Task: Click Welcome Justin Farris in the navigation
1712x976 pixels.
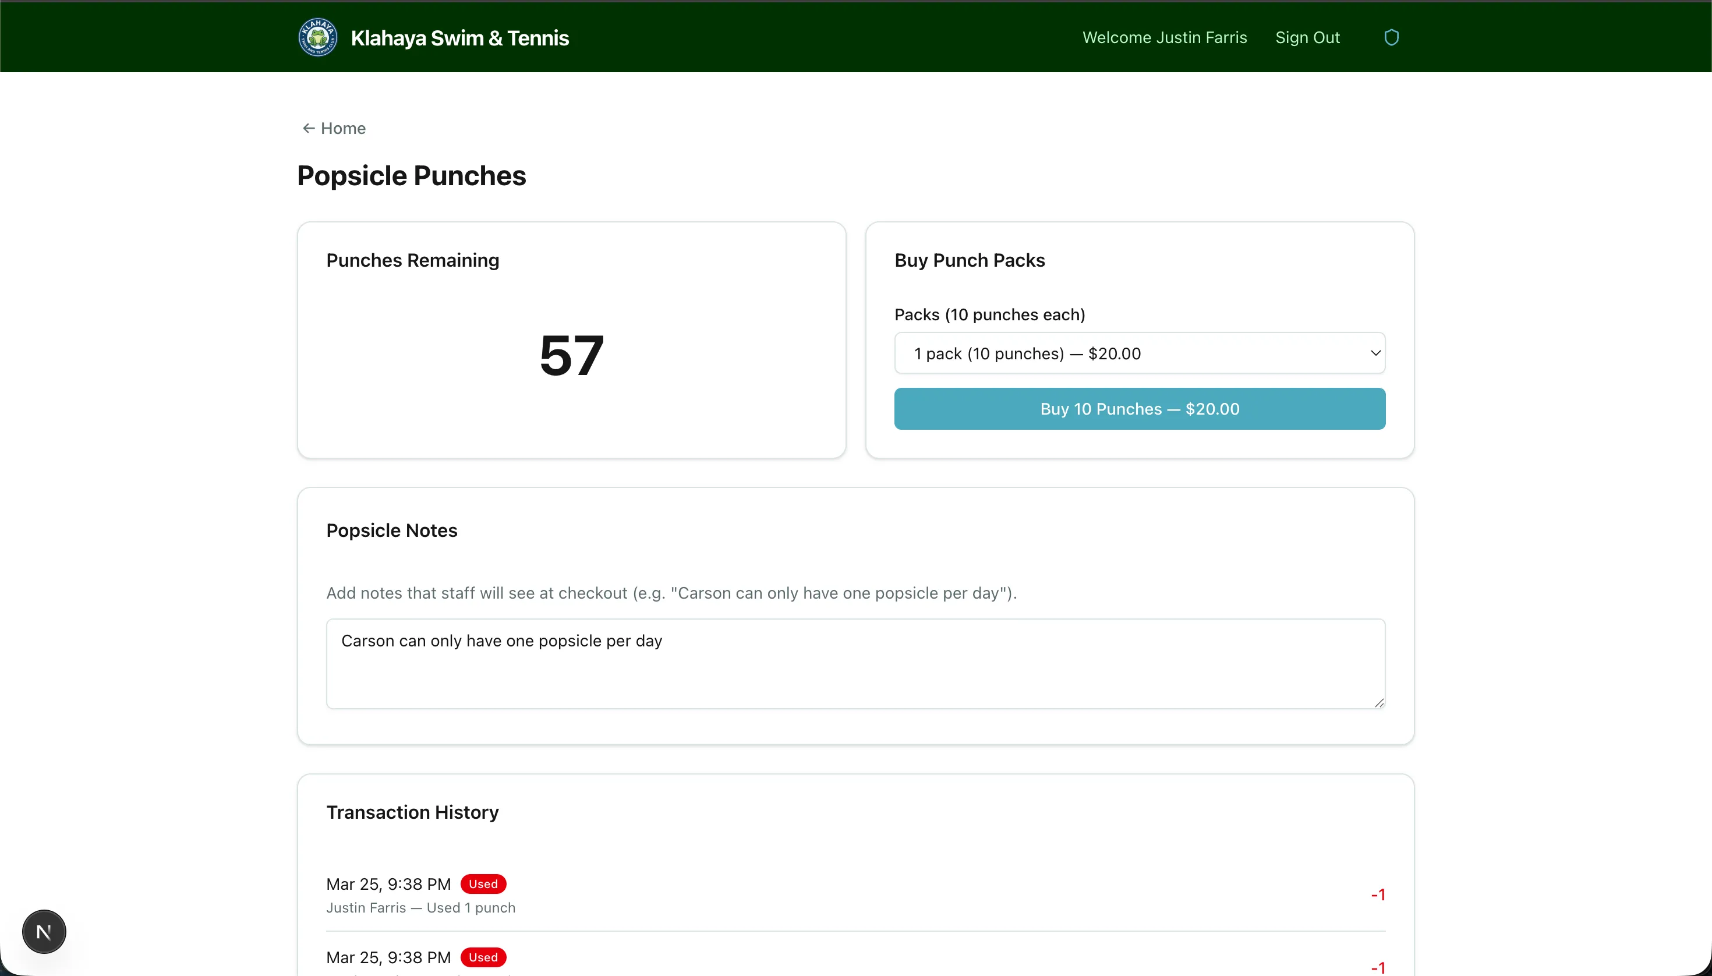Action: click(x=1163, y=37)
